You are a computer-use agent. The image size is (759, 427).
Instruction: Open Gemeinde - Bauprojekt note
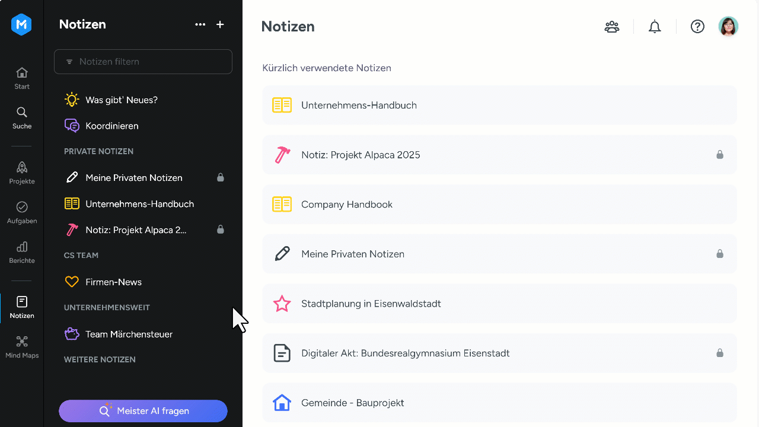click(499, 403)
